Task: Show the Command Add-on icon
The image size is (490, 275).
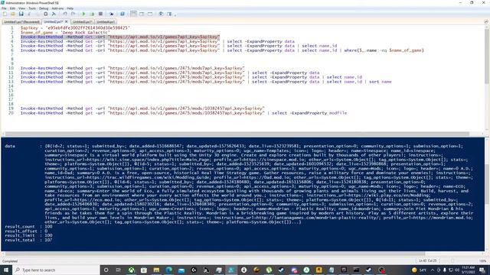Action: coord(169,14)
